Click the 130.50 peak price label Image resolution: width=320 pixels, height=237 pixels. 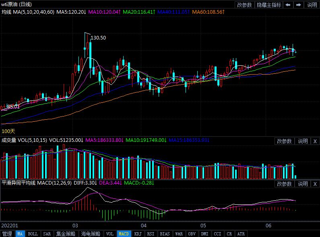pyautogui.click(x=98, y=38)
